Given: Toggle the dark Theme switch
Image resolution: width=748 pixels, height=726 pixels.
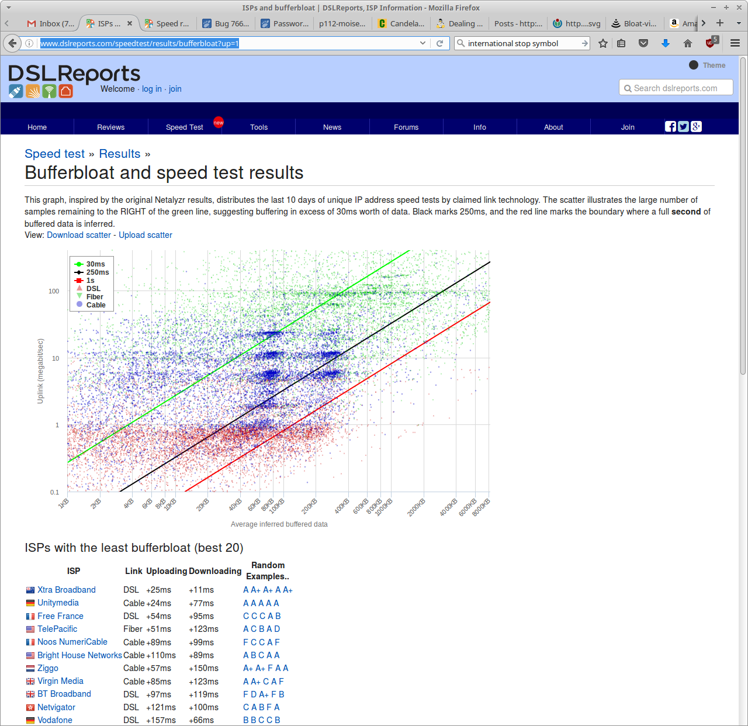Looking at the screenshot, I should click(x=694, y=65).
